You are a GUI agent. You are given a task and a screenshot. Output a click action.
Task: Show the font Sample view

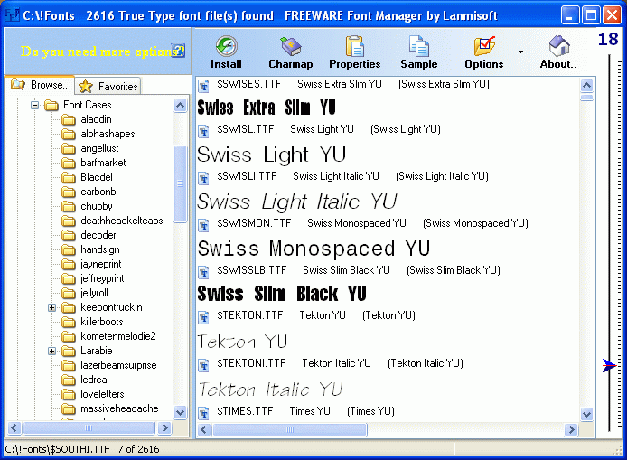click(x=418, y=52)
